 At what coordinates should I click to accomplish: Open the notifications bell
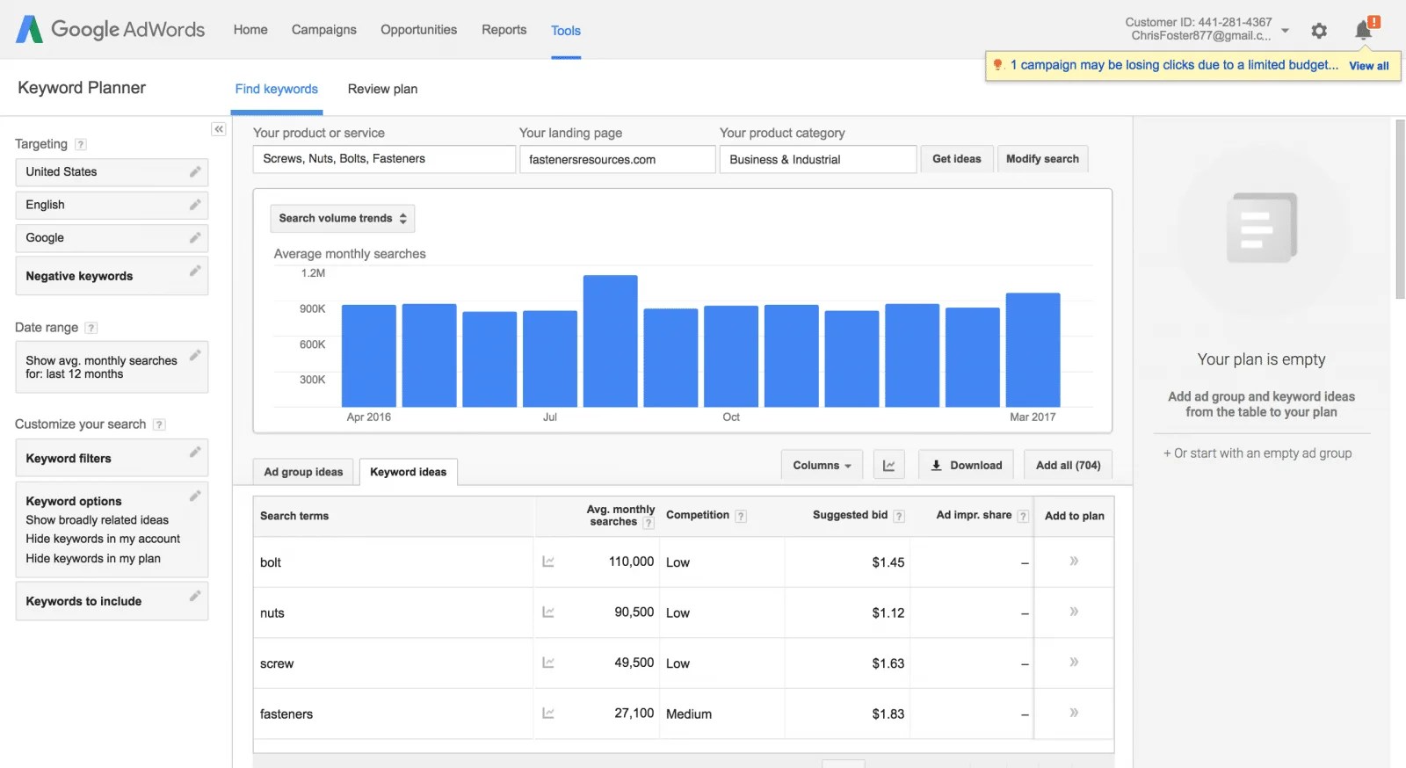pyautogui.click(x=1364, y=30)
